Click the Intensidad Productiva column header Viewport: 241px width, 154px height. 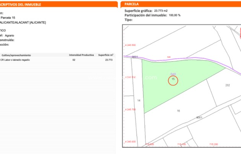80,55
